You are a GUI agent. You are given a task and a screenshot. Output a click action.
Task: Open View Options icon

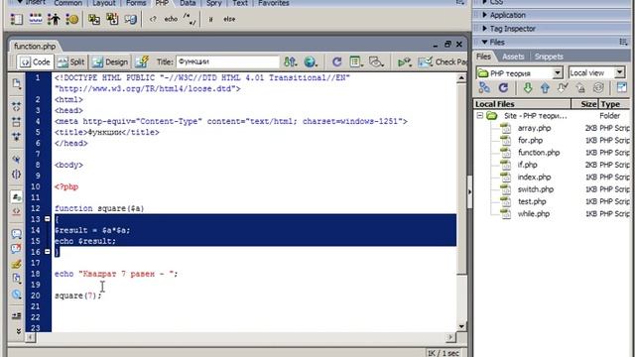pos(356,61)
